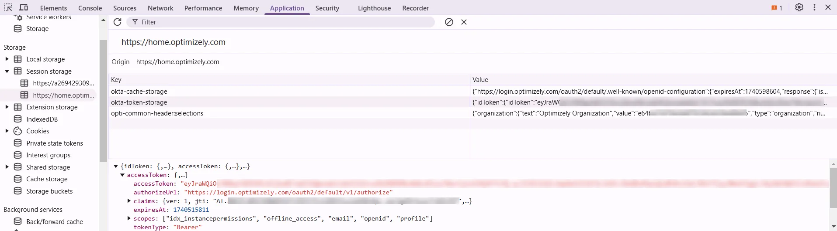This screenshot has width=837, height=231.
Task: Select the Application tab
Action: tap(287, 8)
